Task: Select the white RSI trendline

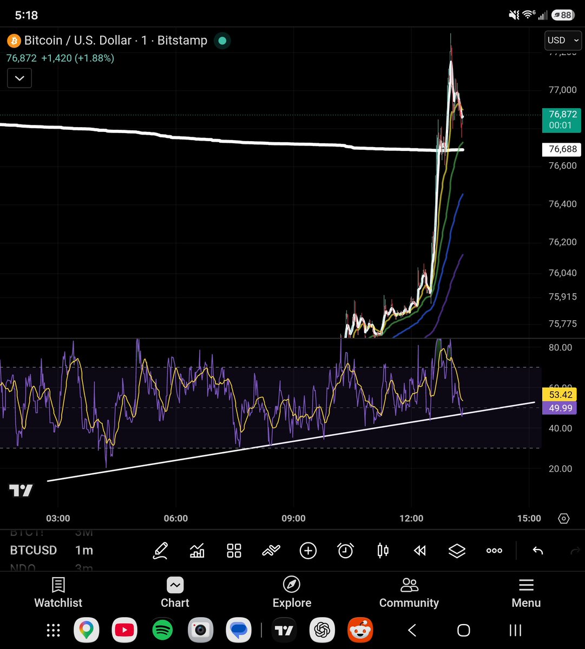Action: 292,441
